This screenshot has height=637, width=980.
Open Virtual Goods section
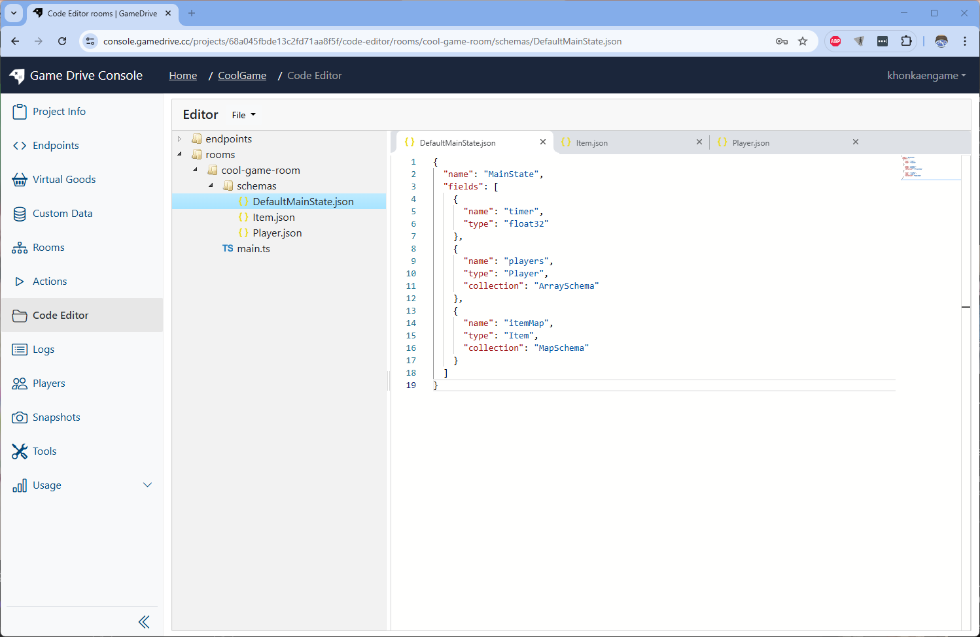[x=63, y=179]
